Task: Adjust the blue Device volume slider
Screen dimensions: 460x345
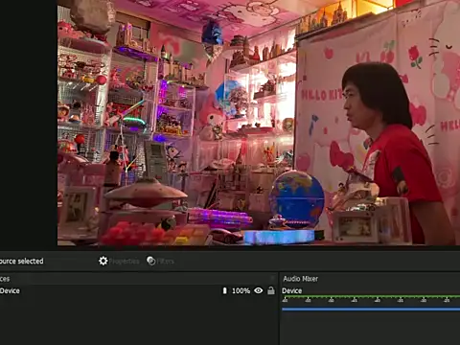Action: tap(371, 309)
